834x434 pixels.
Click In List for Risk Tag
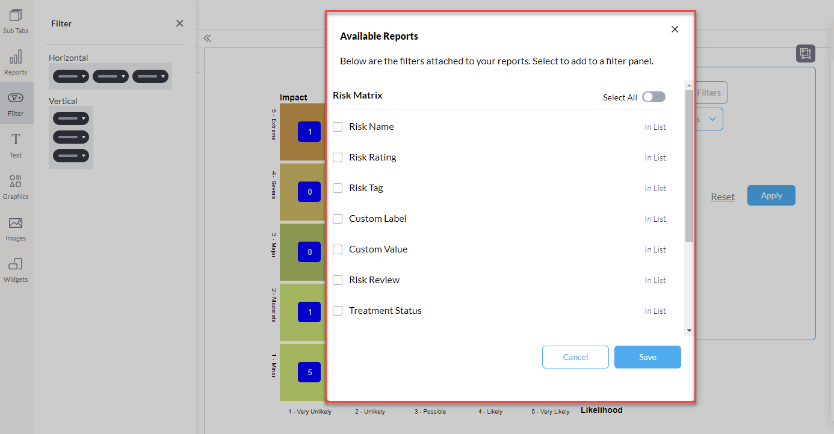click(x=655, y=188)
